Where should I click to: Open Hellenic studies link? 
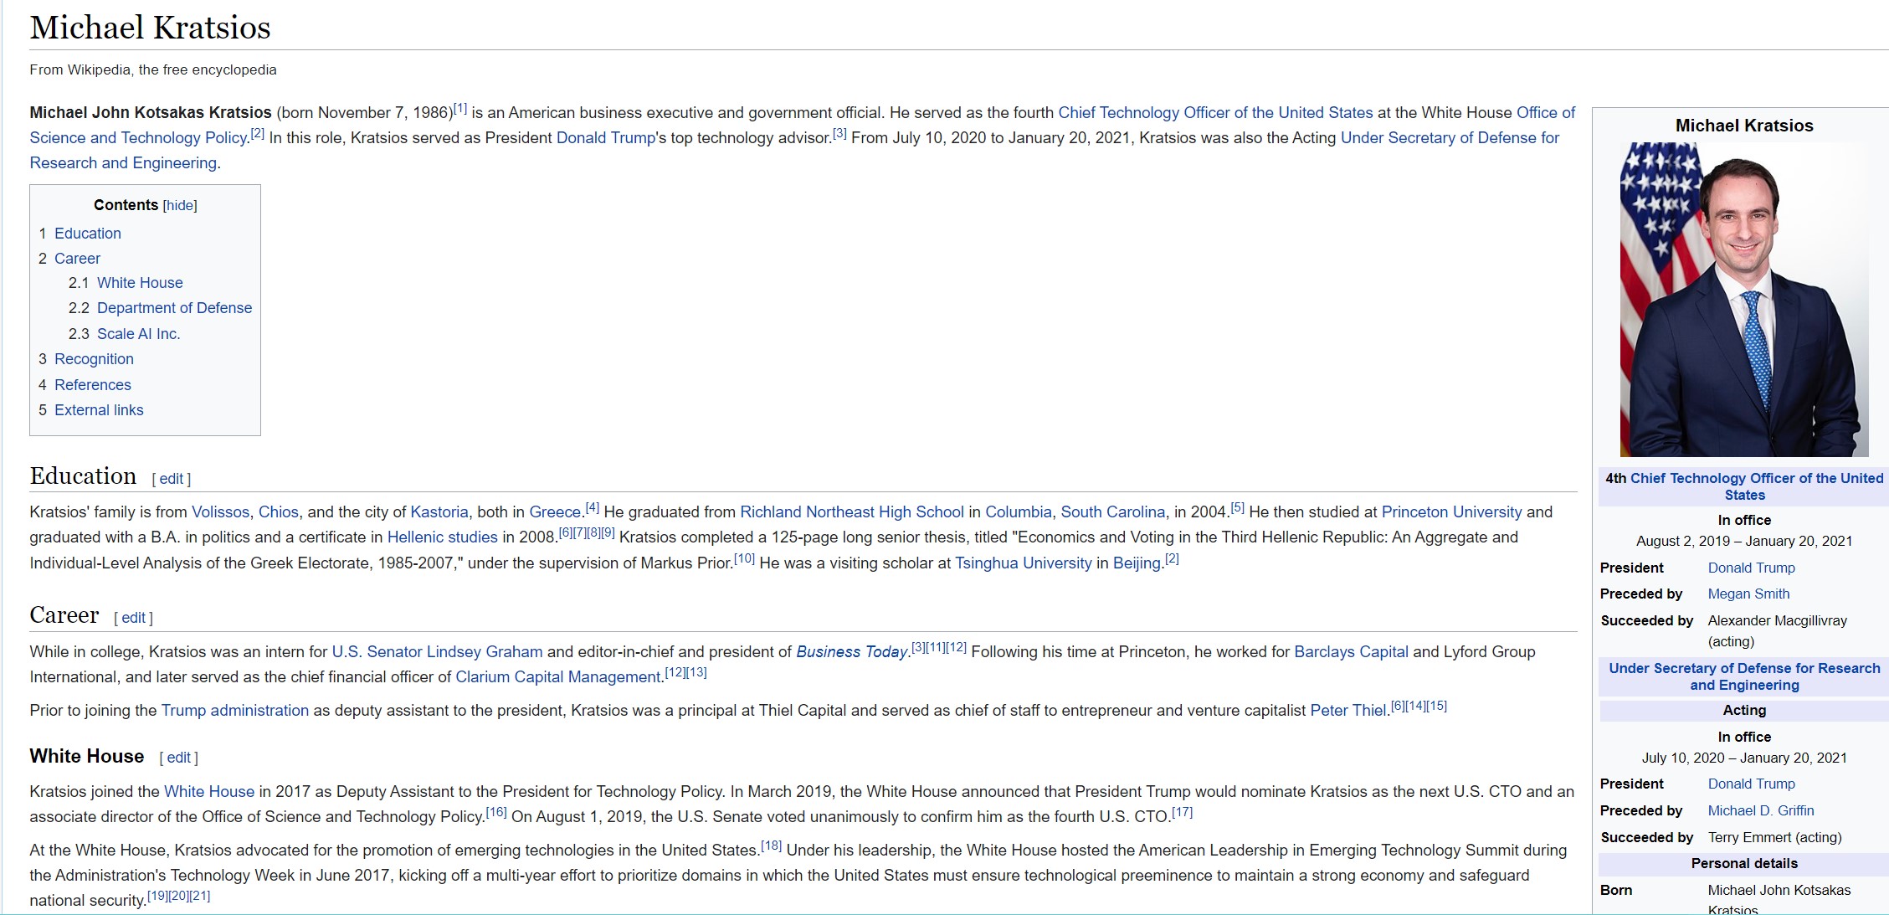point(443,537)
